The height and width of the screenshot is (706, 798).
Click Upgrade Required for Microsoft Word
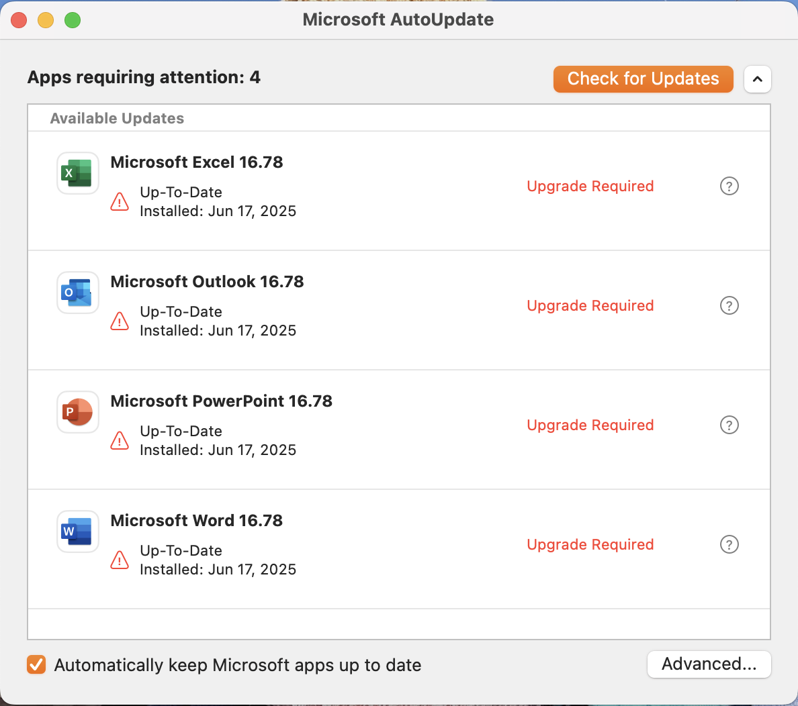point(590,545)
